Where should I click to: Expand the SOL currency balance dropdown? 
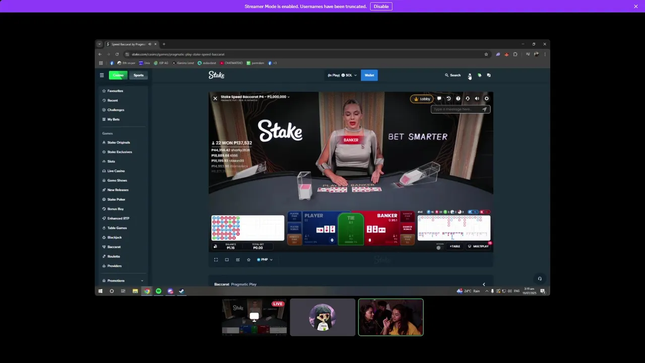click(x=342, y=75)
